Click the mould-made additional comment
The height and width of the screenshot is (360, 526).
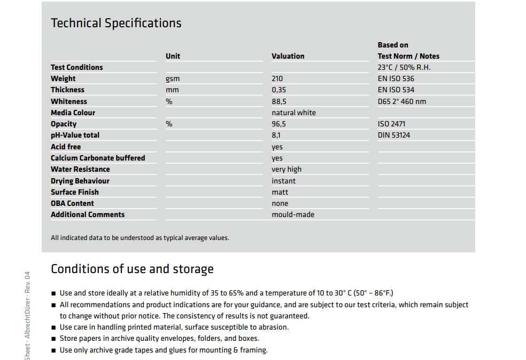click(293, 215)
